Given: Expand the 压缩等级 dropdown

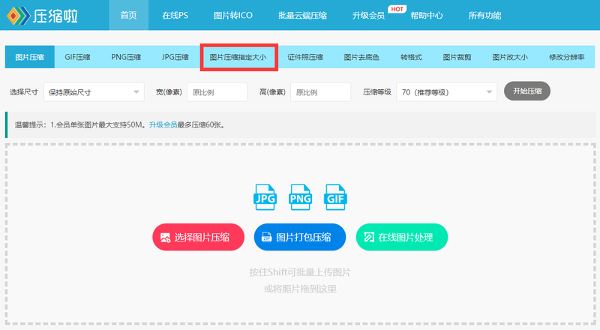Looking at the screenshot, I should coord(446,92).
